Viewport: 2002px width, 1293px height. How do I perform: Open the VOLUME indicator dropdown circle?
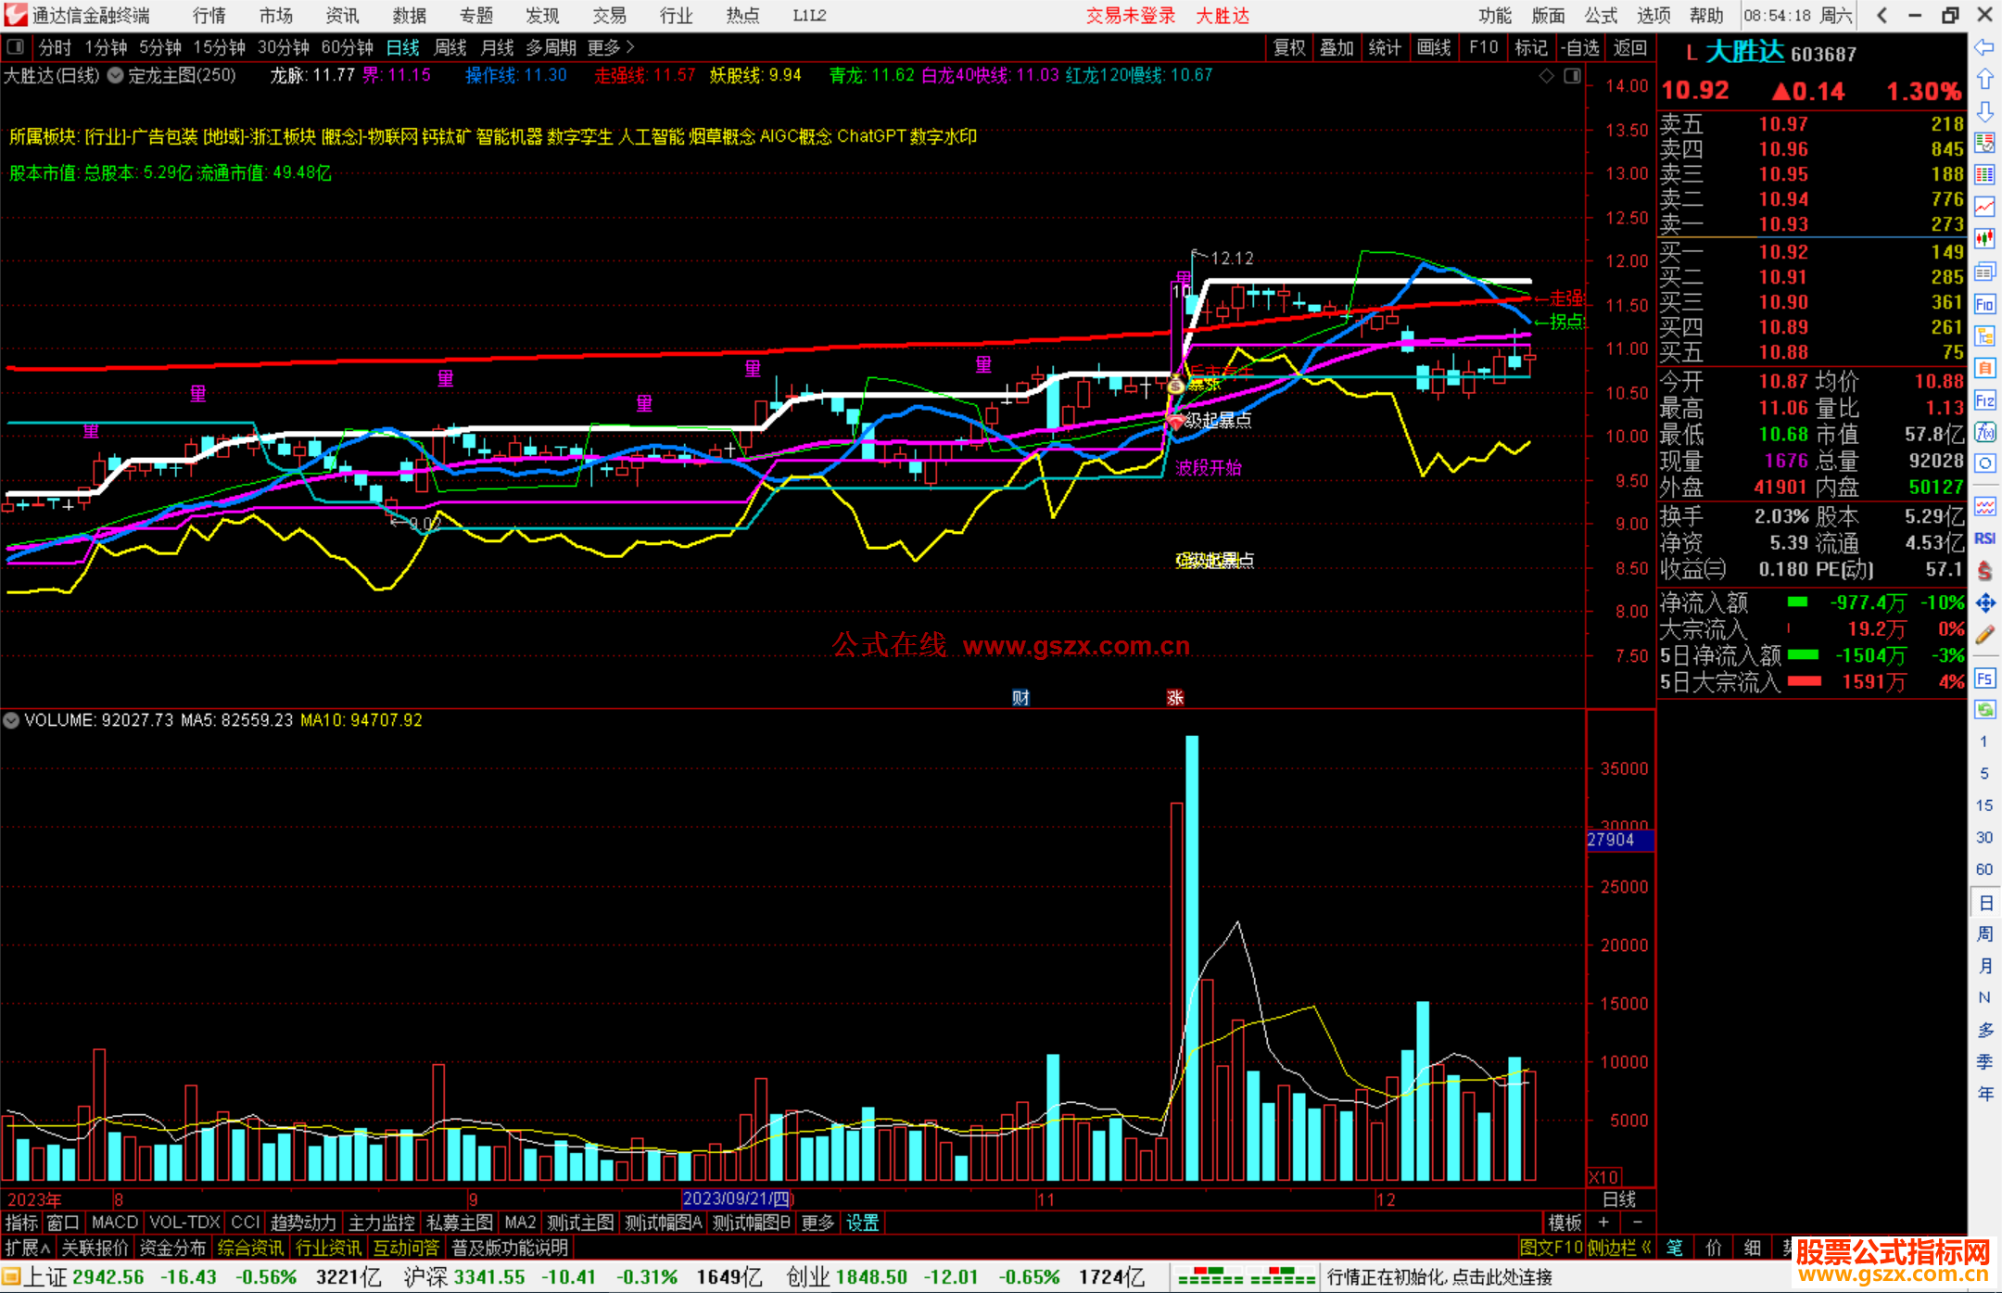(11, 720)
